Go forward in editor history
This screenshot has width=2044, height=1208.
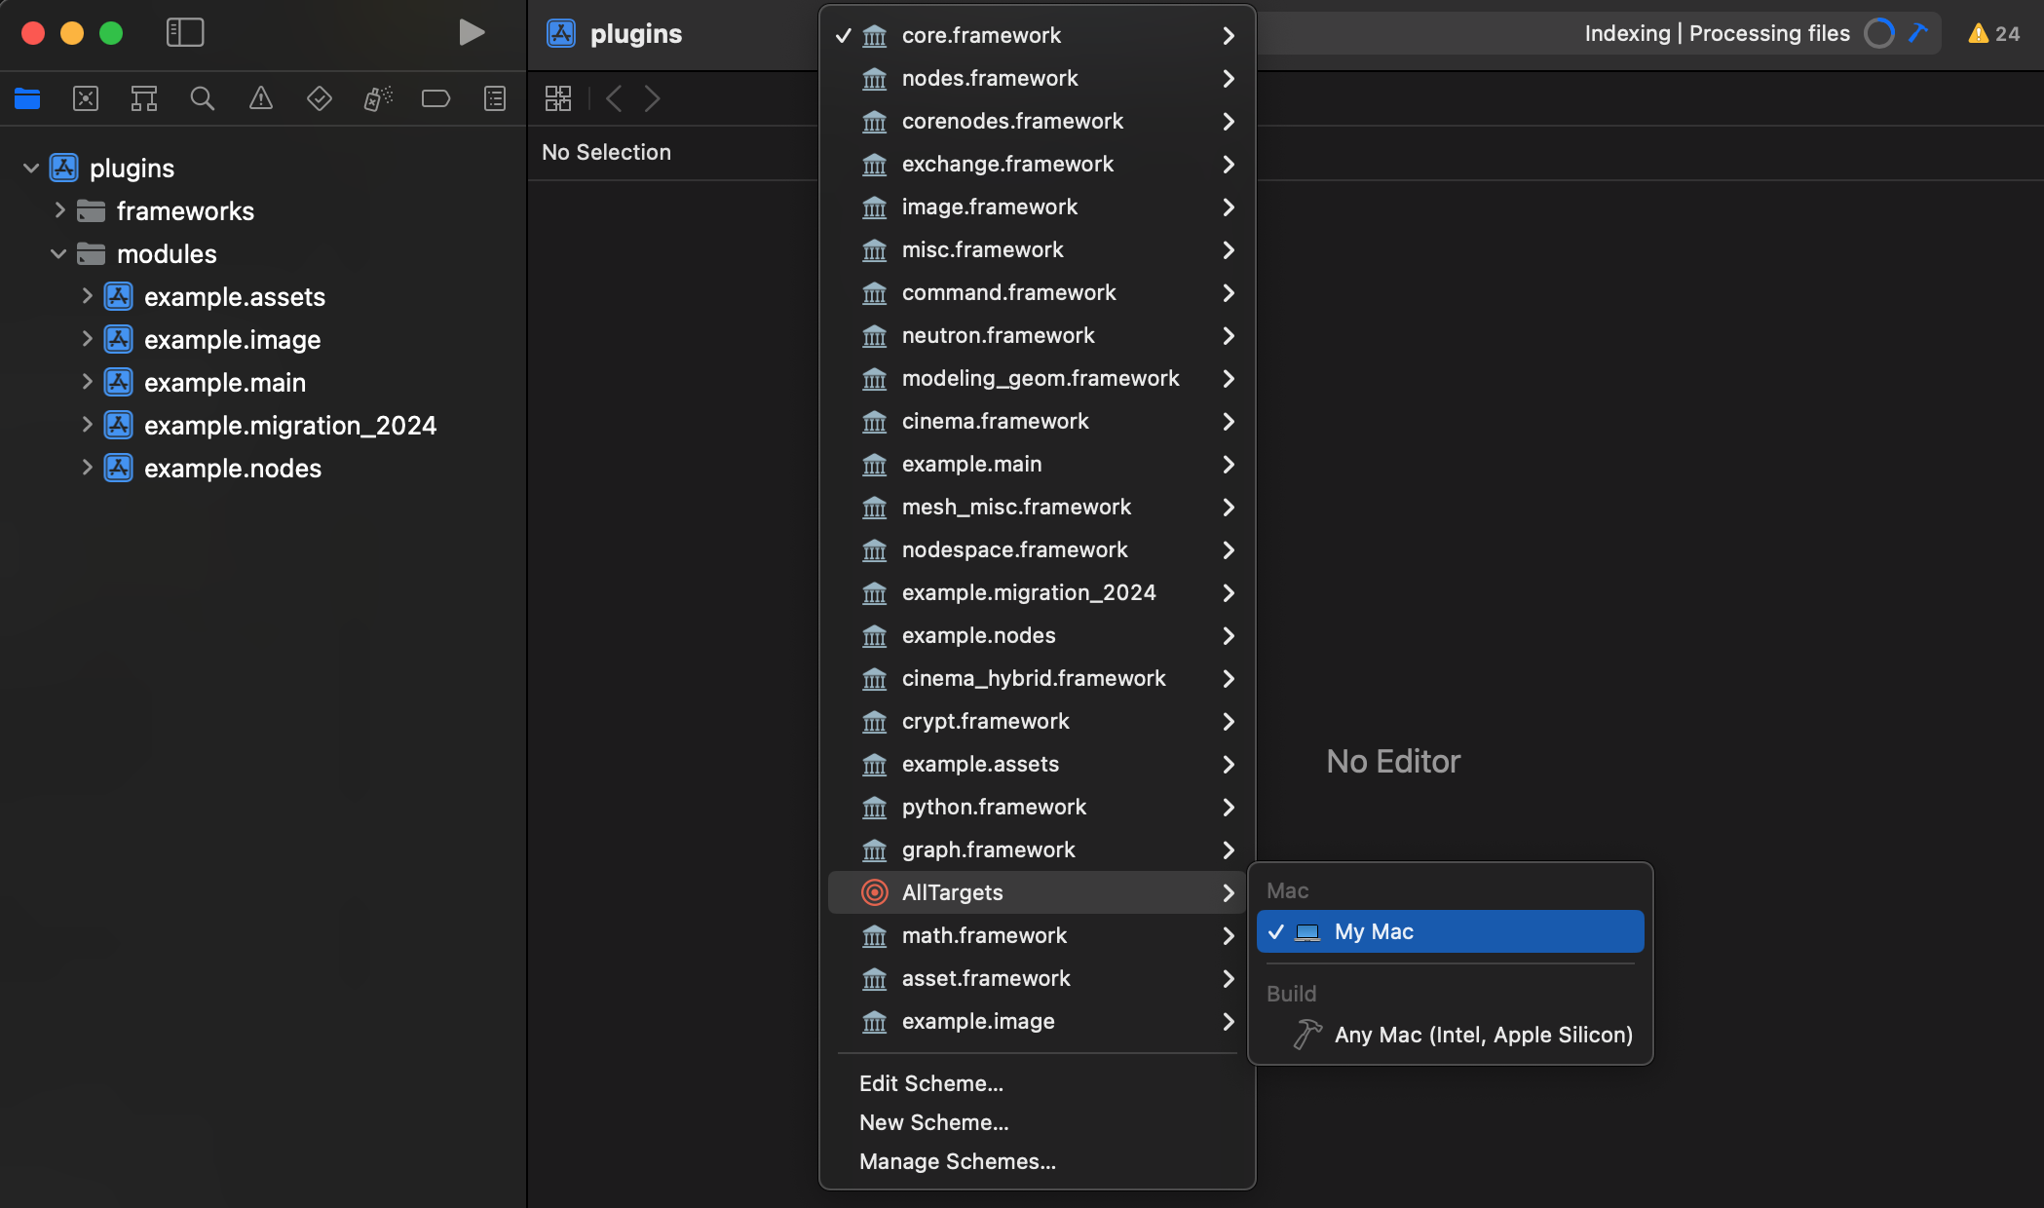(x=653, y=98)
